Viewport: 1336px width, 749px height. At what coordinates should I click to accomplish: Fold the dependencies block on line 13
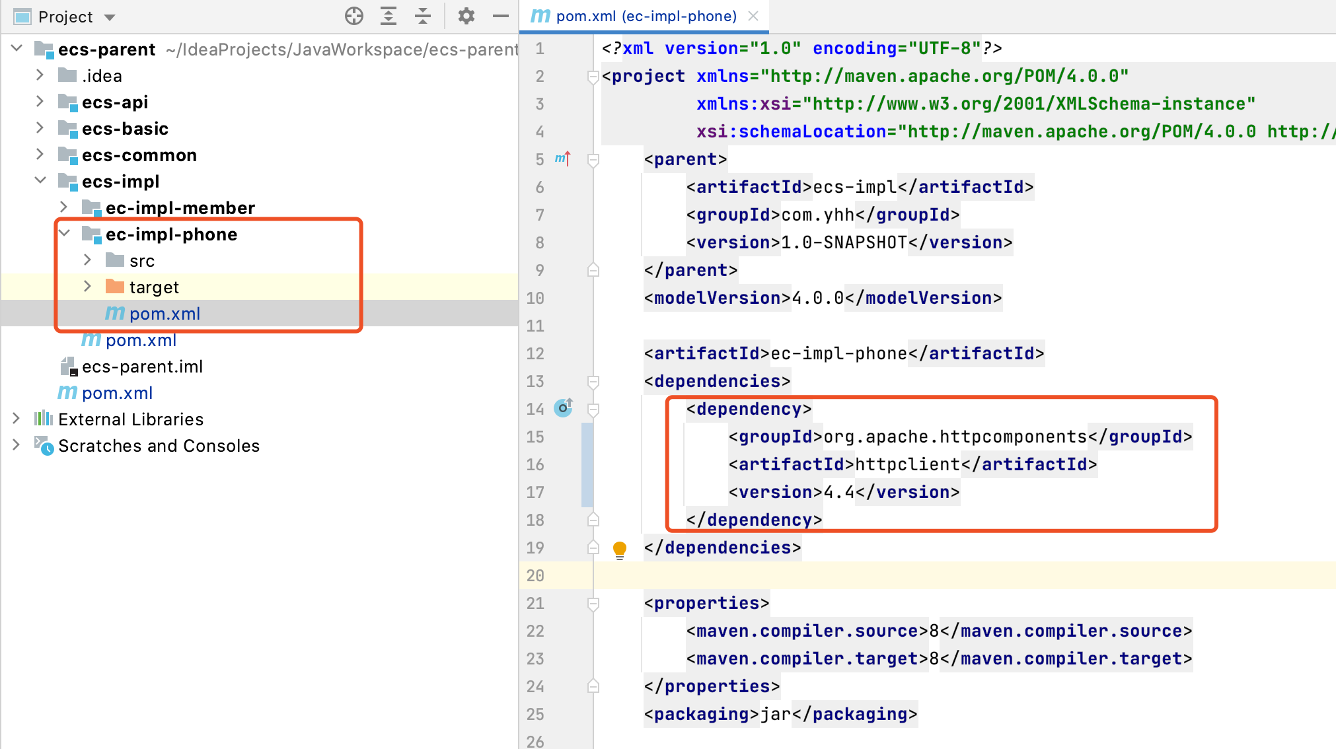point(593,381)
